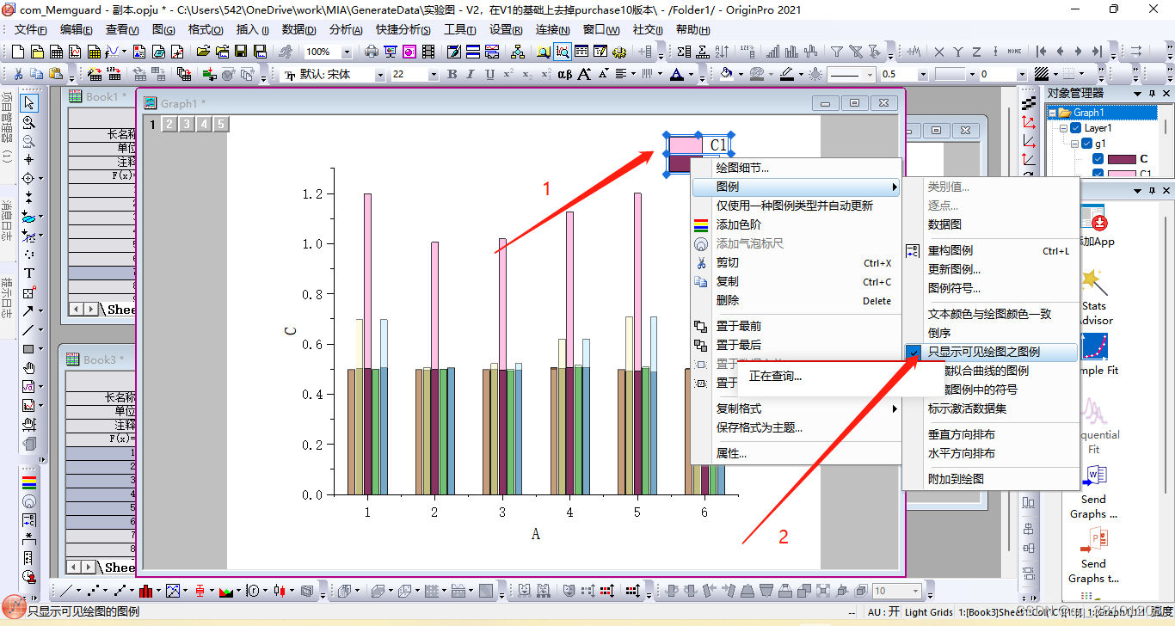Open the line style dropdown
Screen dimensions: 1175x626
click(x=870, y=75)
